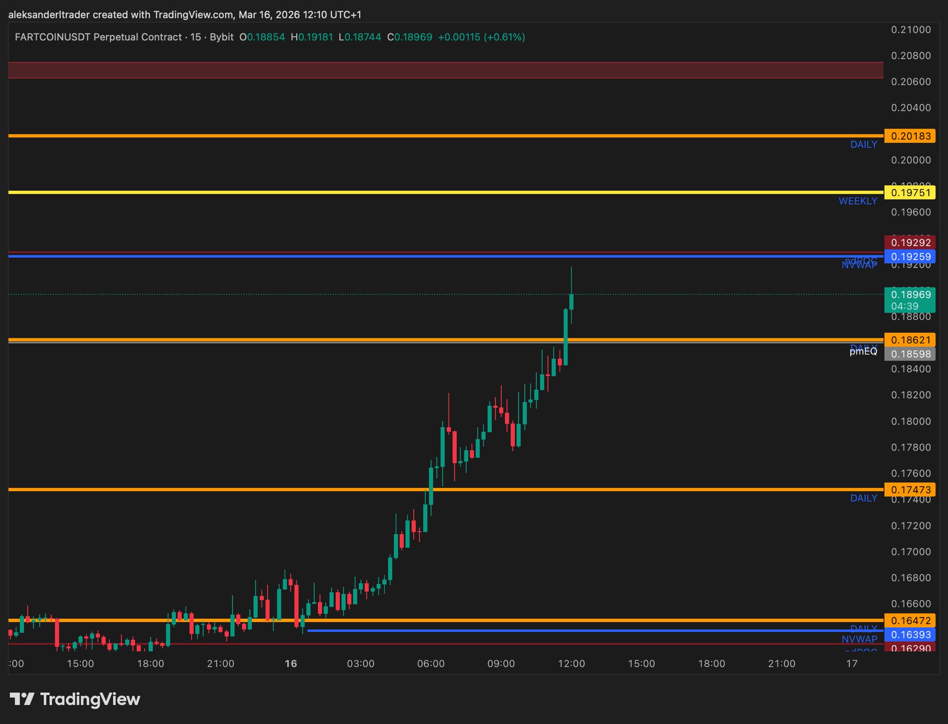Click the bold 16 date axis marker
948x724 pixels.
291,664
